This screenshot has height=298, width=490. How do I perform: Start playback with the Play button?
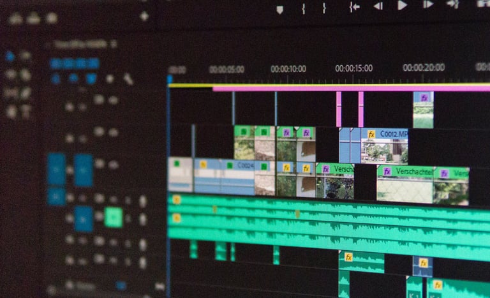coord(402,5)
